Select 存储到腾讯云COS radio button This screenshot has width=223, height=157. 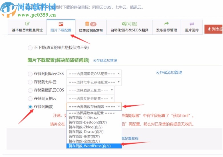(30, 90)
